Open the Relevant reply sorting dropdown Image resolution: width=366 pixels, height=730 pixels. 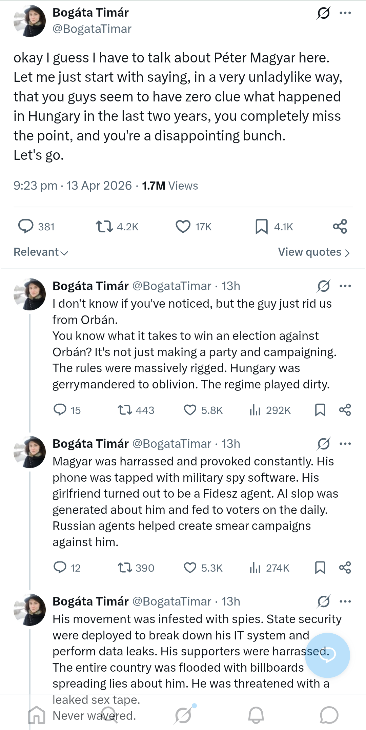point(41,252)
